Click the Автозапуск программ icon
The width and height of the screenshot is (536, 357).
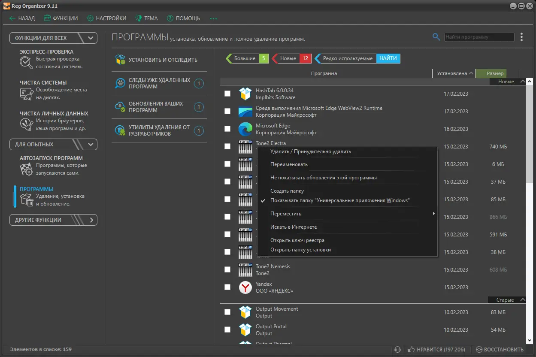click(x=26, y=169)
